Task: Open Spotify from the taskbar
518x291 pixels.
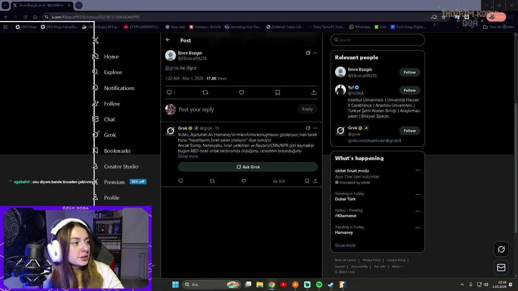Action: pyautogui.click(x=319, y=285)
